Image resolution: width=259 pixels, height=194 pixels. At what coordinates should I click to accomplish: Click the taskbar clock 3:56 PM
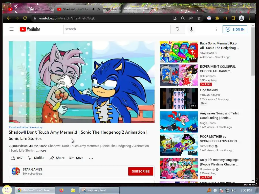tap(246, 190)
